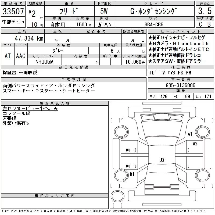Click displacement value 1500 cc
This screenshot has height=215, width=215.
tap(84, 24)
